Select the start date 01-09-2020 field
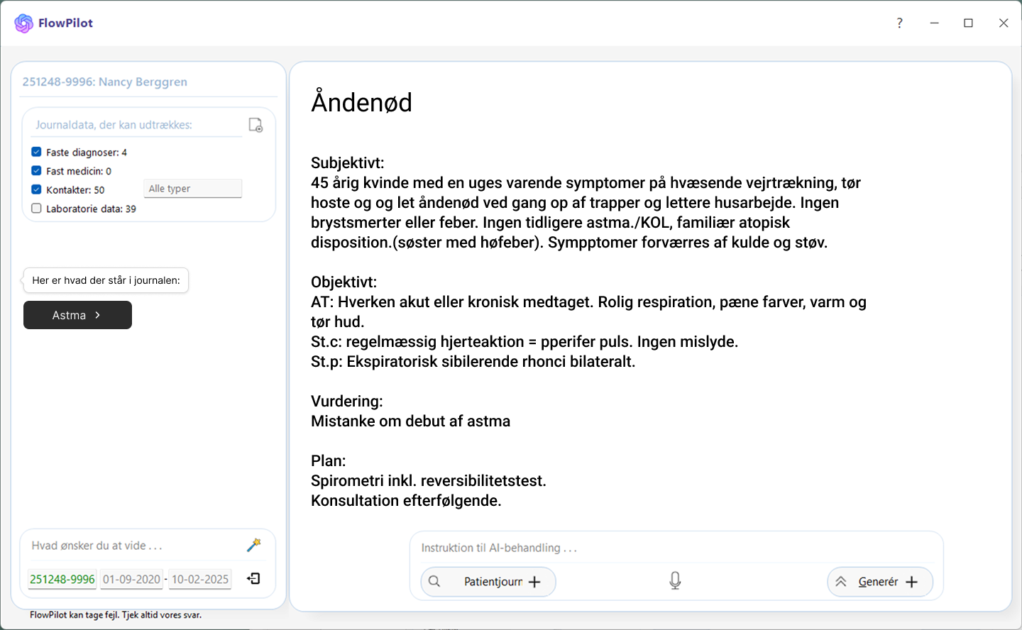This screenshot has width=1022, height=630. click(131, 580)
